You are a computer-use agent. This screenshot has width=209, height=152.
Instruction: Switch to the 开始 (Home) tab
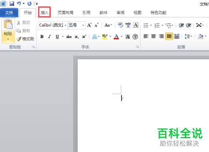click(x=28, y=13)
